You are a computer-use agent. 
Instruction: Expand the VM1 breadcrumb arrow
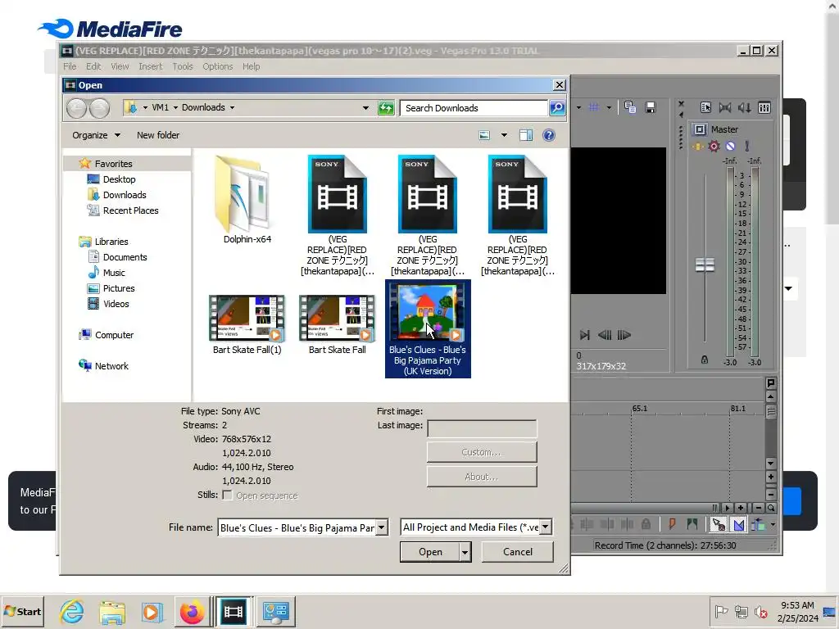pos(175,107)
